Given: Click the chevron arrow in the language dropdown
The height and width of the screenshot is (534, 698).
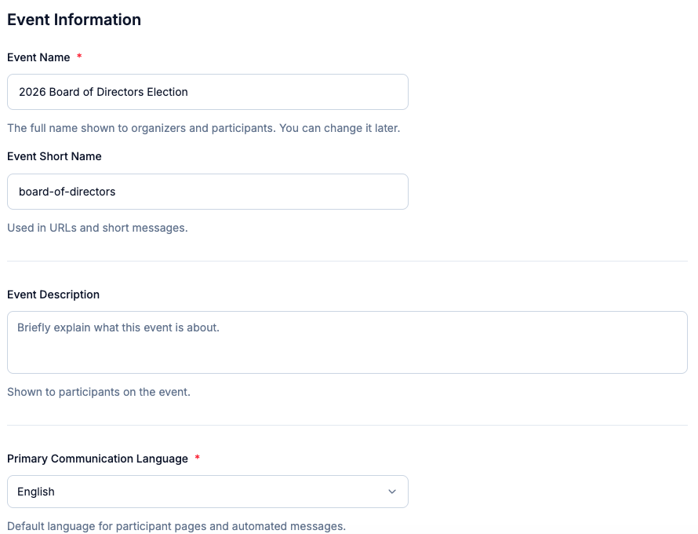Looking at the screenshot, I should pos(392,492).
